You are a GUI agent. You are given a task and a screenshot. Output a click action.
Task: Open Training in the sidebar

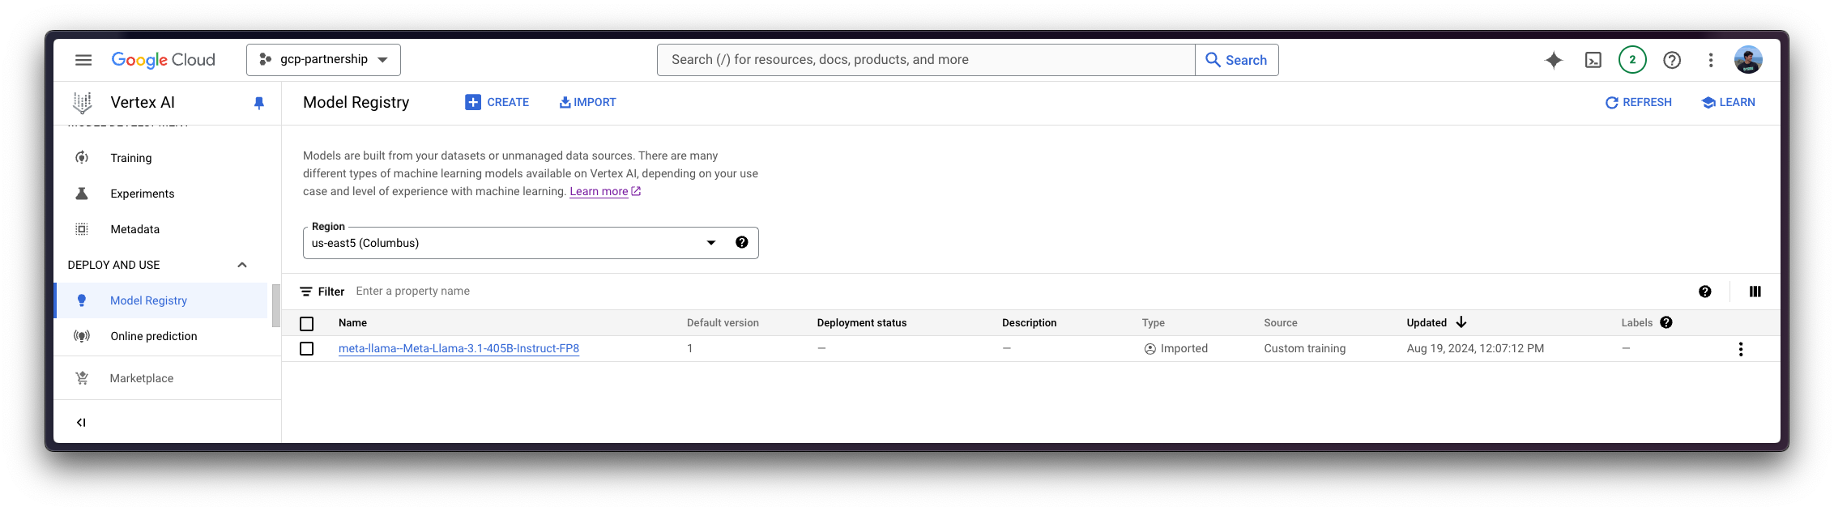click(x=131, y=158)
